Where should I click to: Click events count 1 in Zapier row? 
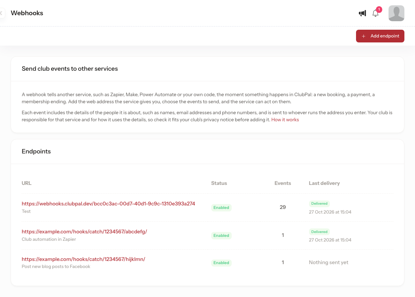coord(283,235)
